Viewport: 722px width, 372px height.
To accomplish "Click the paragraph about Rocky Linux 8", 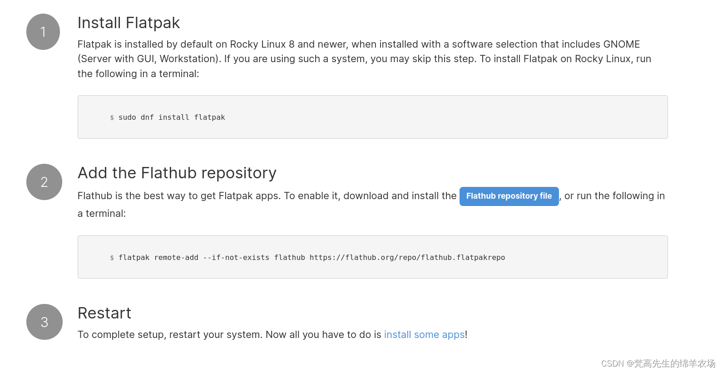I will [x=365, y=59].
